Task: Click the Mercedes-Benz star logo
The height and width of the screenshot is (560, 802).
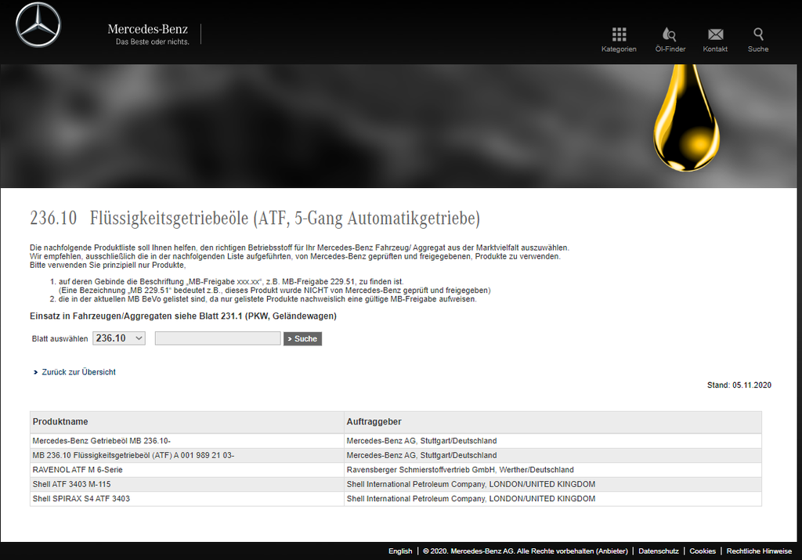Action: 38,25
